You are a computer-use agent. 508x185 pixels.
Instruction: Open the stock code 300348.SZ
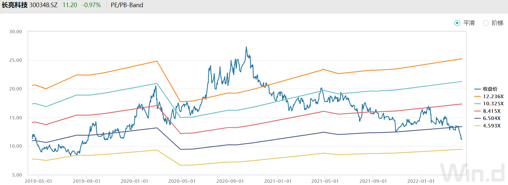coord(43,5)
